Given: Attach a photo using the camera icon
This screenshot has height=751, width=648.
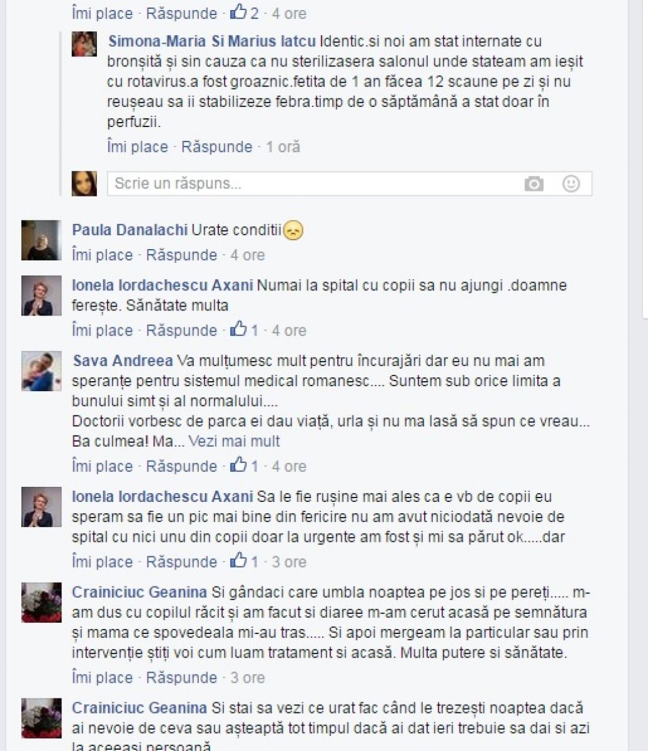Looking at the screenshot, I should [x=534, y=183].
